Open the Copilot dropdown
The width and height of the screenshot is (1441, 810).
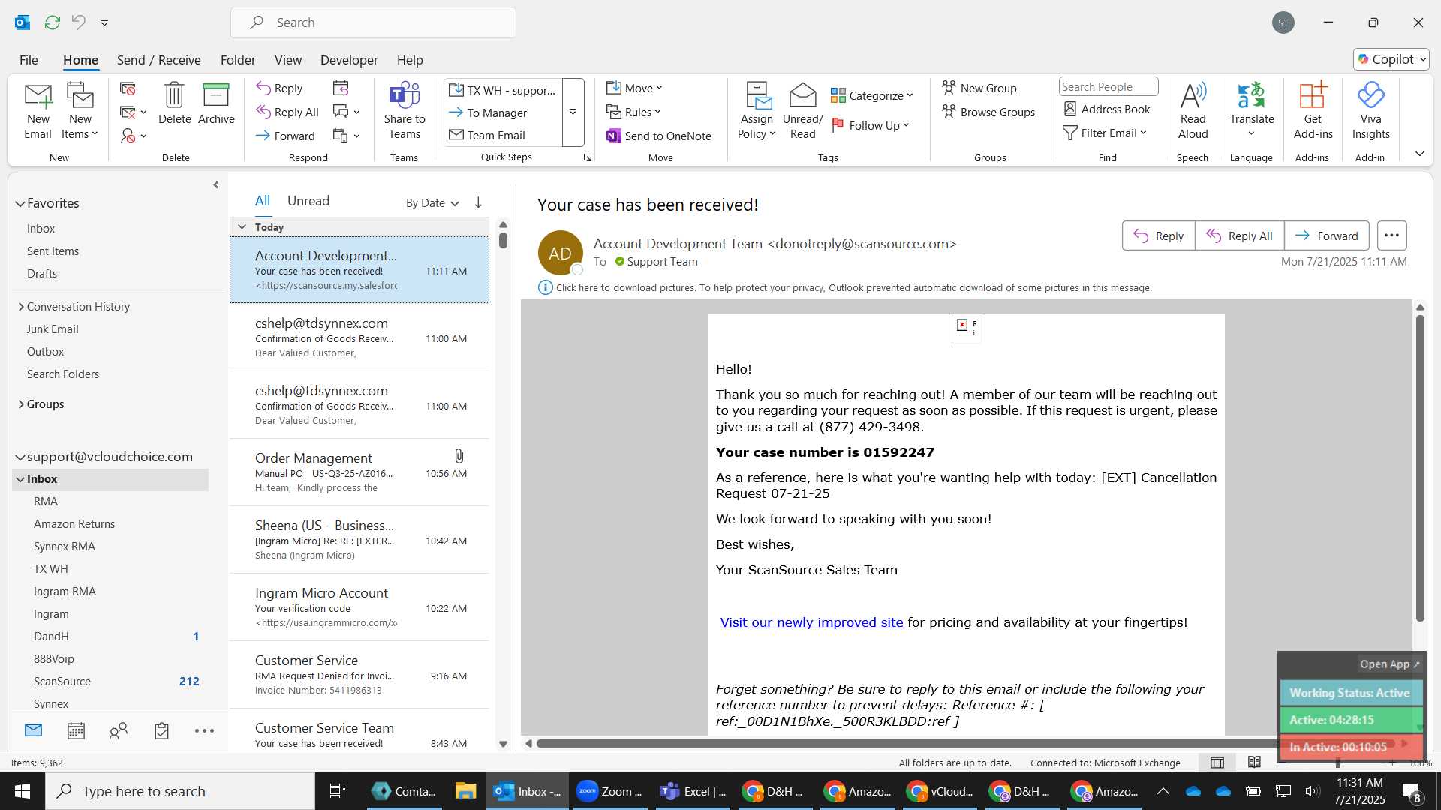tap(1391, 59)
